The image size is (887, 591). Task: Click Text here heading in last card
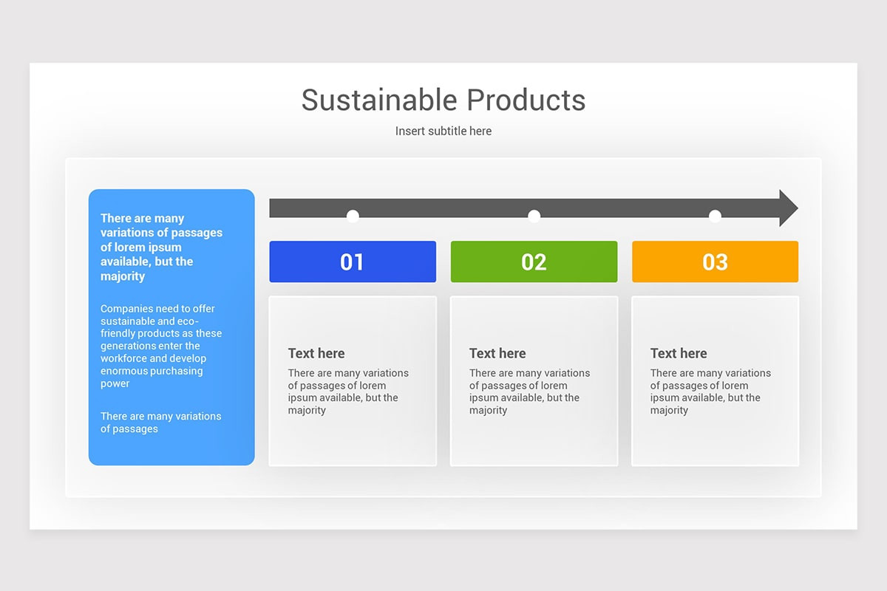pos(678,353)
